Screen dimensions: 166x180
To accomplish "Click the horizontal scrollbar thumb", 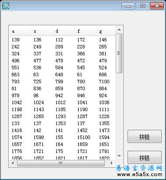I will click(61, 163).
